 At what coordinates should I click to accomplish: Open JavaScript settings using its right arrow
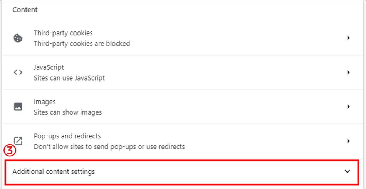(348, 72)
